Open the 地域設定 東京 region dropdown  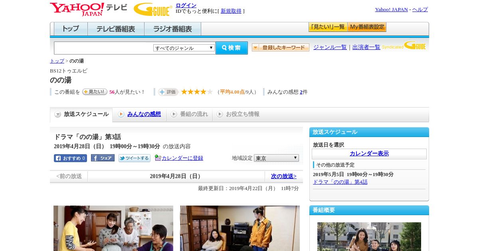(276, 158)
